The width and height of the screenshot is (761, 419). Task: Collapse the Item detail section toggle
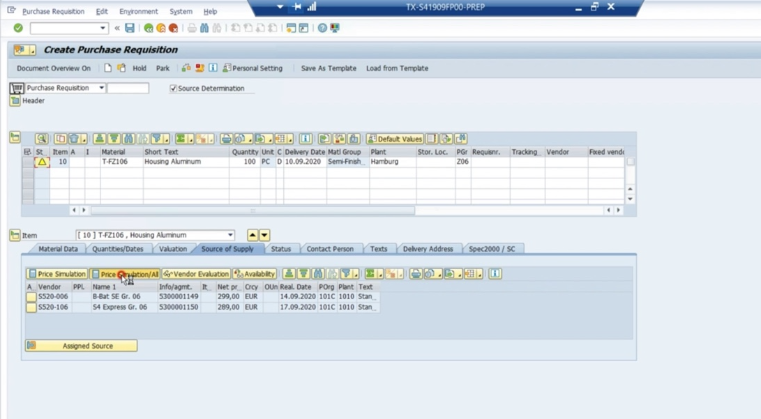click(15, 235)
